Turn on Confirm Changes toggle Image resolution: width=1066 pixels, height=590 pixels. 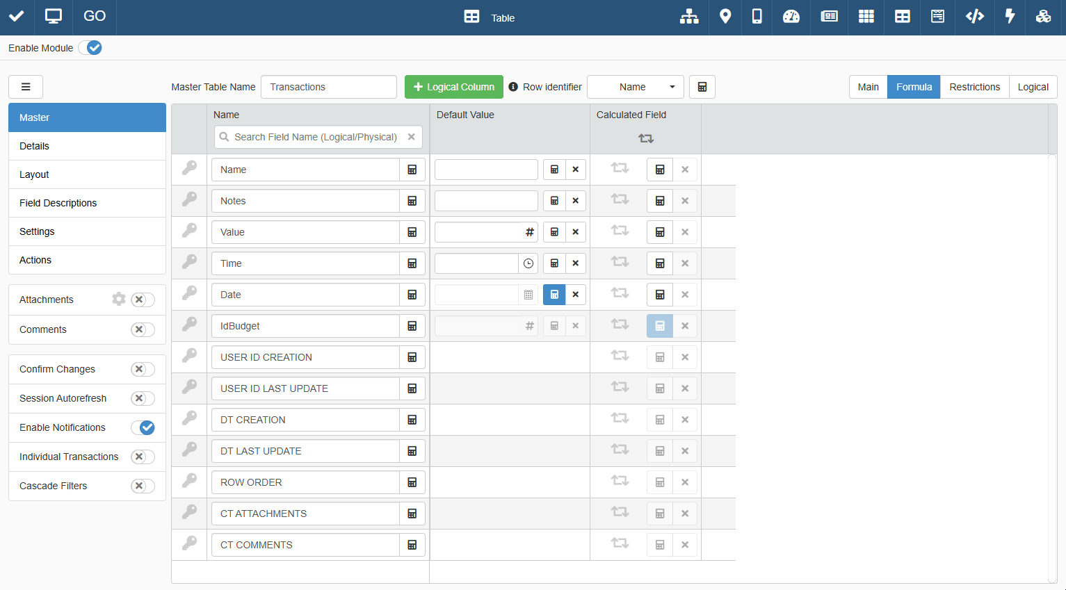tap(143, 369)
